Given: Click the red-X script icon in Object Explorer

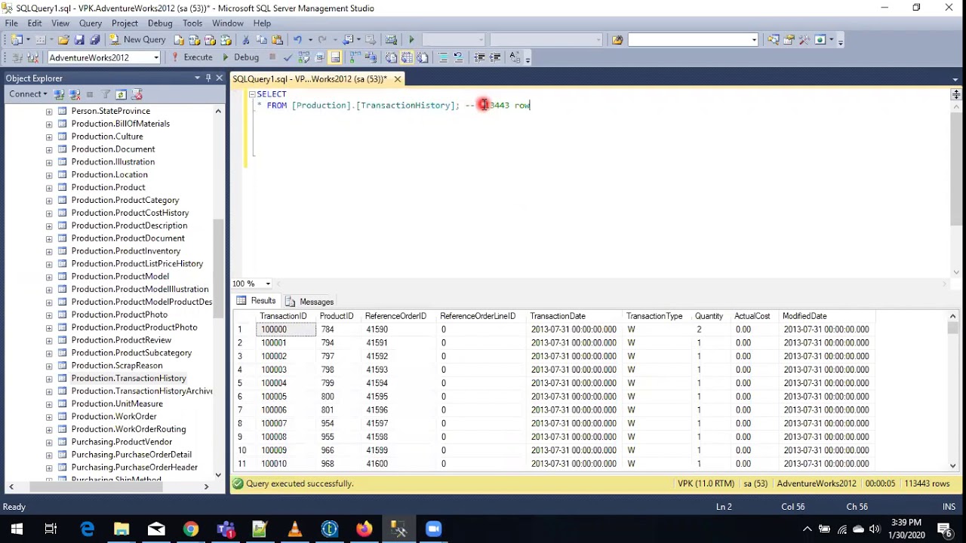Looking at the screenshot, I should 137,94.
